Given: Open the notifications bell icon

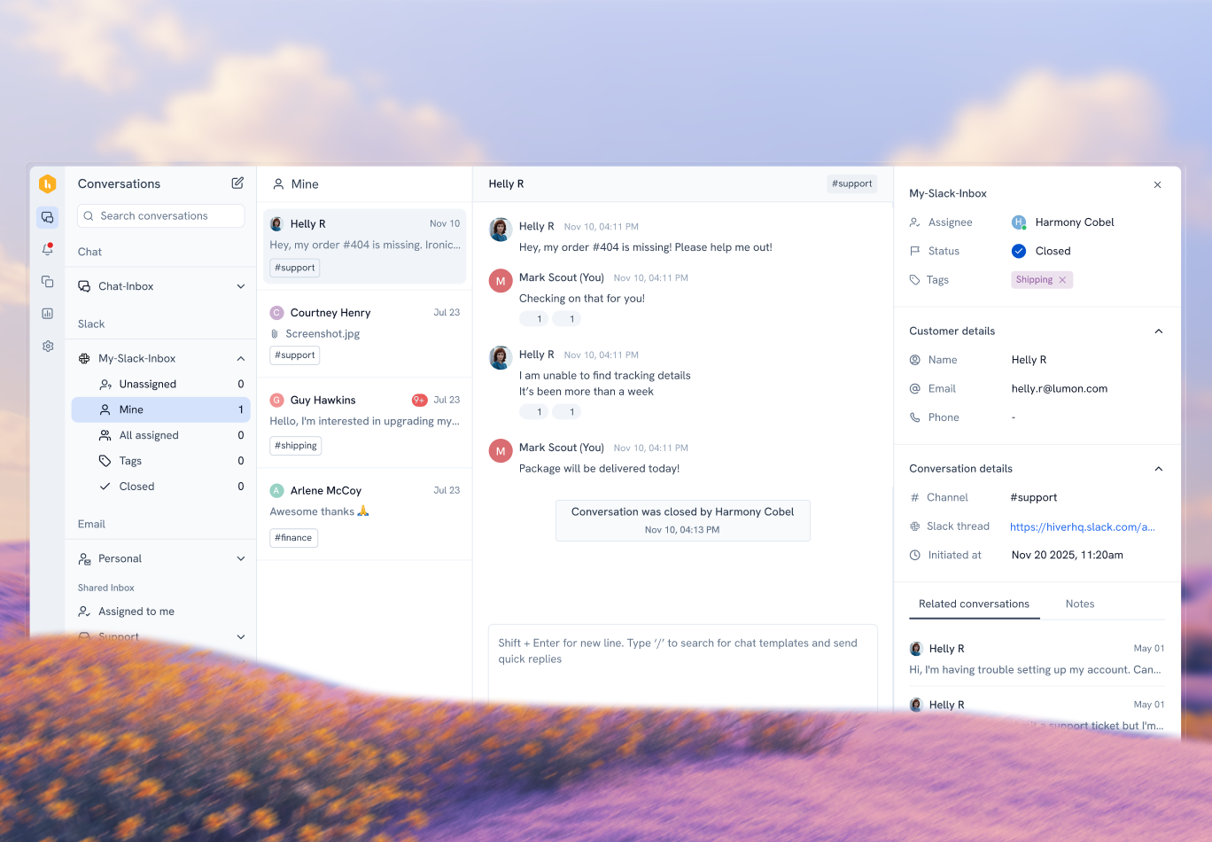Looking at the screenshot, I should click(x=48, y=250).
